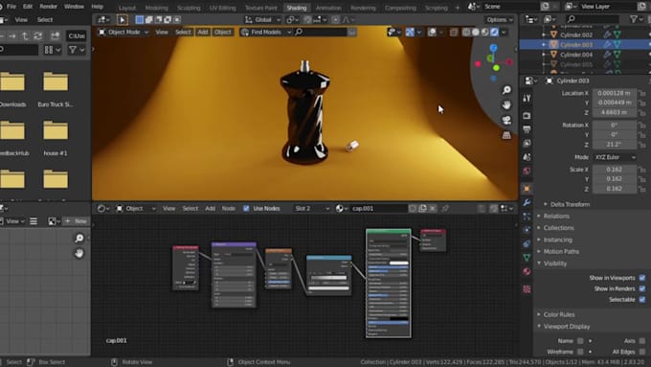651x367 pixels.
Task: Open the Object Mode dropdown
Action: pyautogui.click(x=123, y=32)
